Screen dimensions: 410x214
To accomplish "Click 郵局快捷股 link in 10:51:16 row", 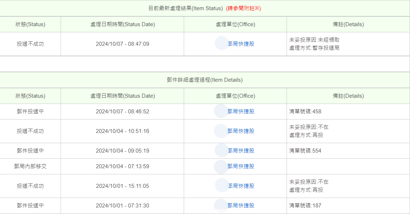I will pyautogui.click(x=241, y=131).
